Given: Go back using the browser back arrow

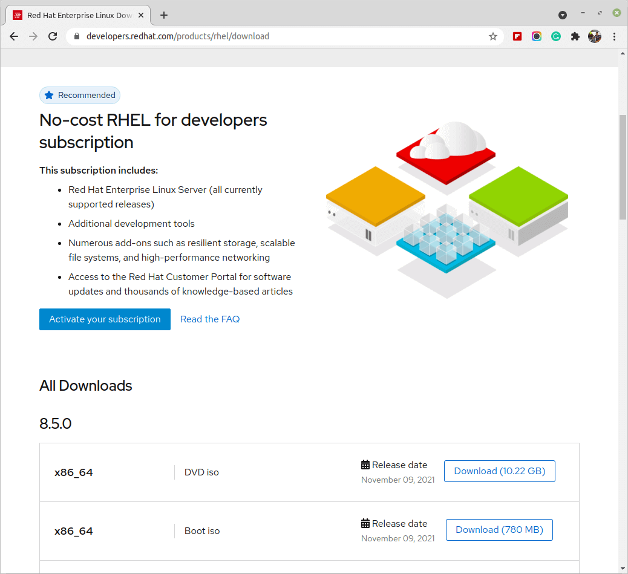Looking at the screenshot, I should coord(14,36).
